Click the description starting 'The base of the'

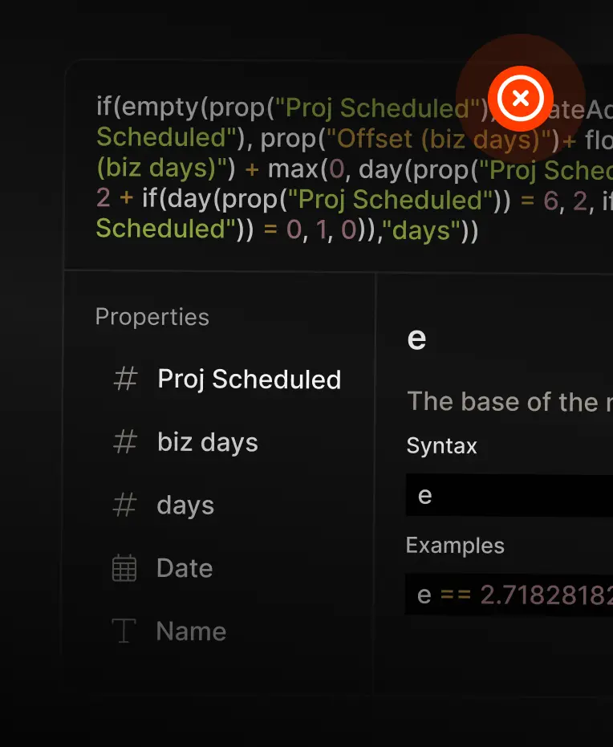tap(509, 401)
